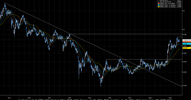The height and width of the screenshot is (100, 191).
Task: Click the yellow SMAVG (200) legend swatch
Action: (x=159, y=7)
